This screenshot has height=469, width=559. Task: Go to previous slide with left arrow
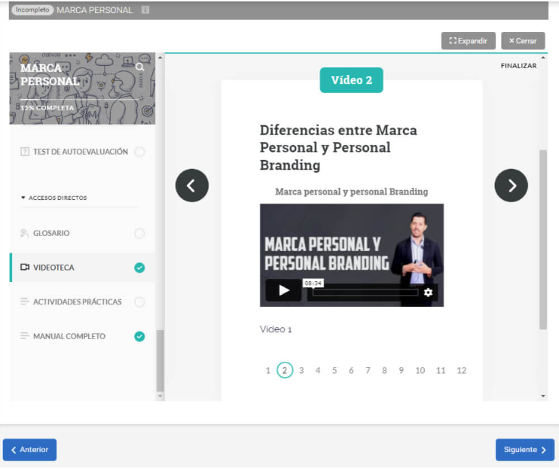(x=192, y=185)
